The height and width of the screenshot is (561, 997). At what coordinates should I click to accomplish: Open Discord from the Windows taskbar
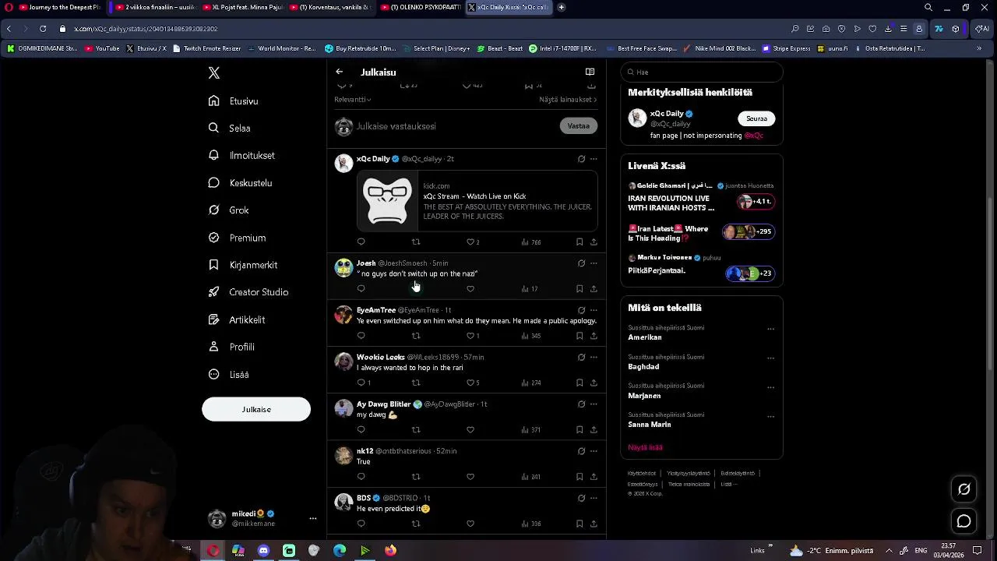[263, 551]
